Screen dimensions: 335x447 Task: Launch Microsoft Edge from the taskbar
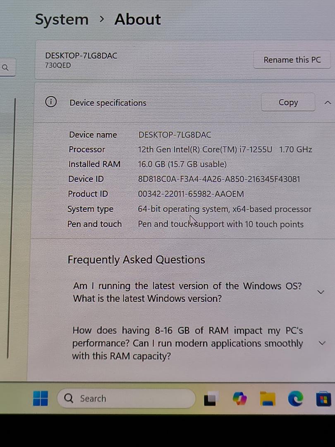coord(295,398)
